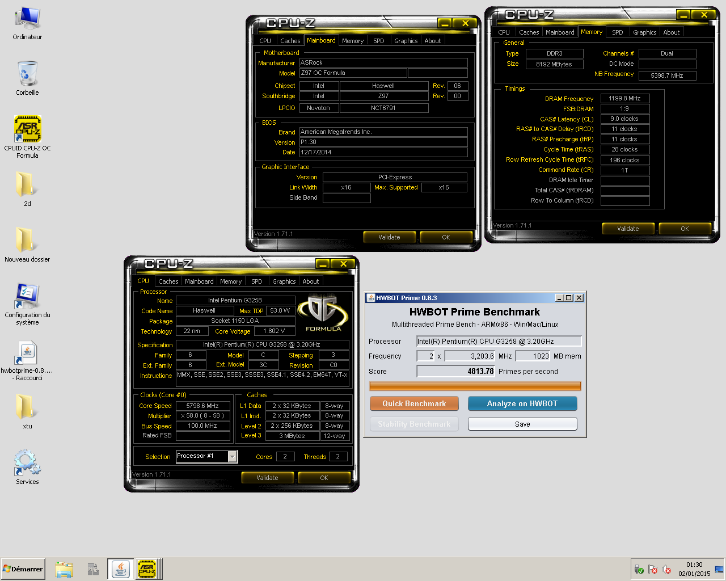This screenshot has height=581, width=726.
Task: Click the OC Formula logo in CPU tab window
Action: (x=323, y=313)
